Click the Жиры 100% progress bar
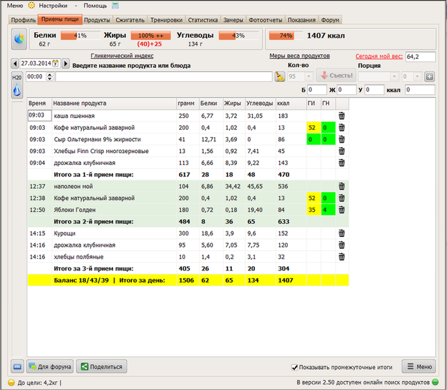The height and width of the screenshot is (390, 447). [151, 36]
